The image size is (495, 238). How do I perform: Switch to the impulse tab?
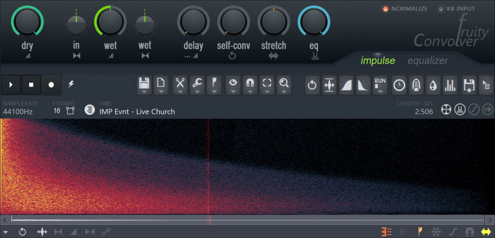[378, 61]
